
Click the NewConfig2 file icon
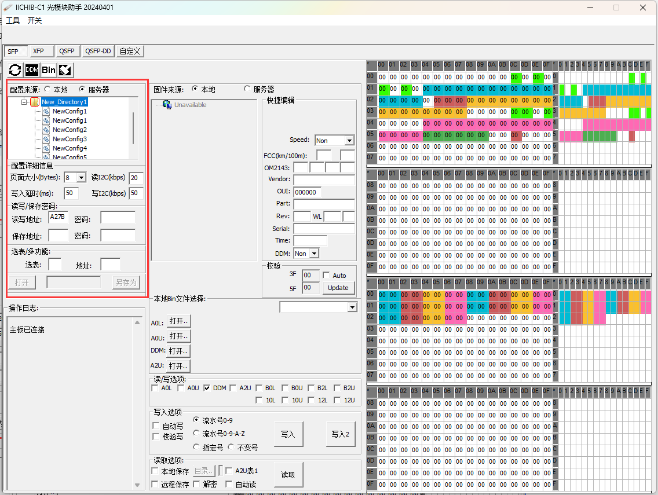pos(46,130)
